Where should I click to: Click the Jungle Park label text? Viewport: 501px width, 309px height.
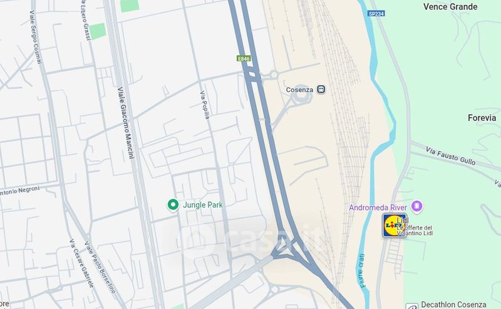(202, 205)
